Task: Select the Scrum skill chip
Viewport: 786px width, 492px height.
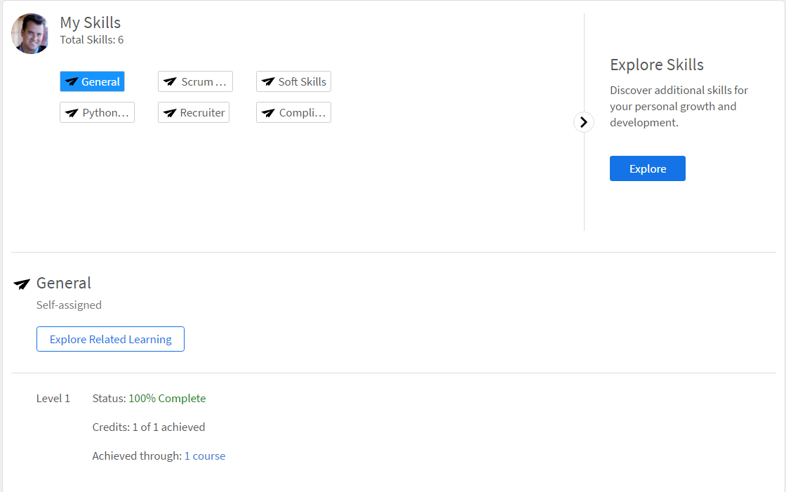Action: click(x=196, y=81)
